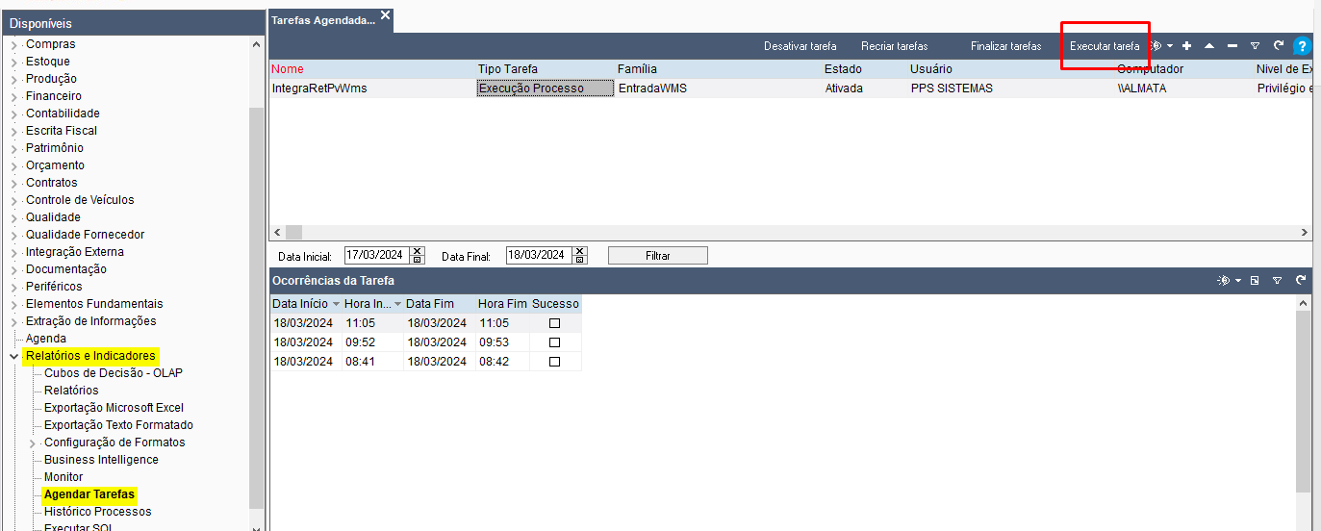Open Agendar Tarefas in the tree
Image resolution: width=1321 pixels, height=531 pixels.
click(x=89, y=494)
